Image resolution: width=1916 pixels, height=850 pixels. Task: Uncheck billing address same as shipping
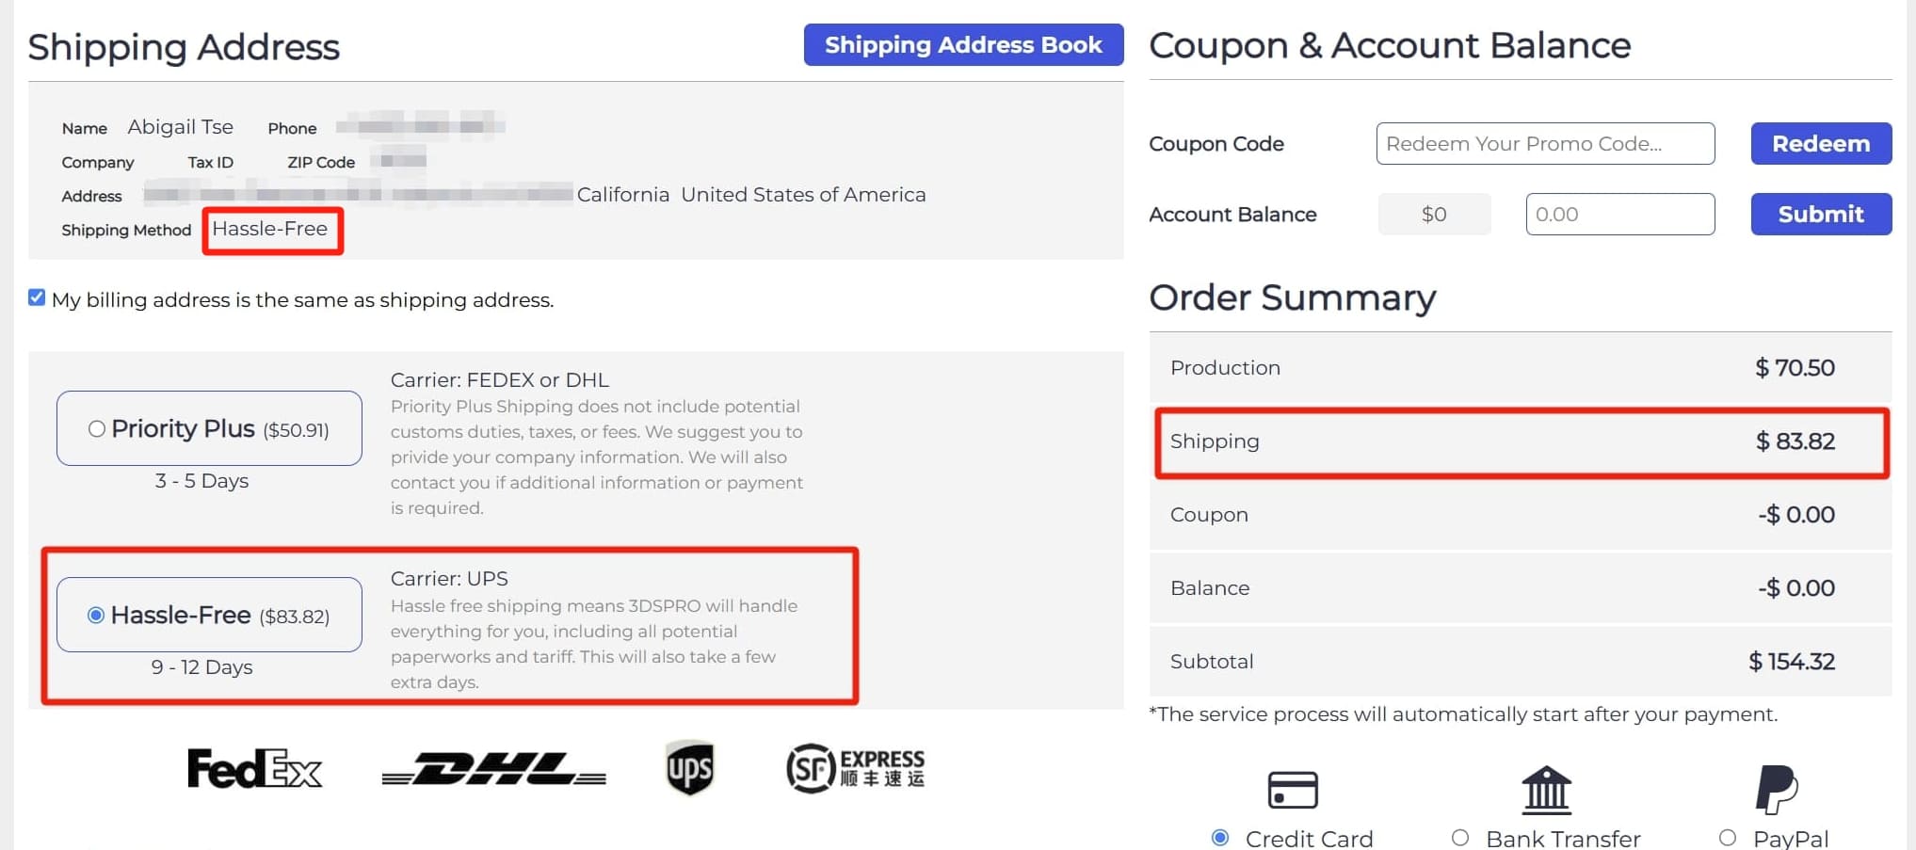click(37, 298)
